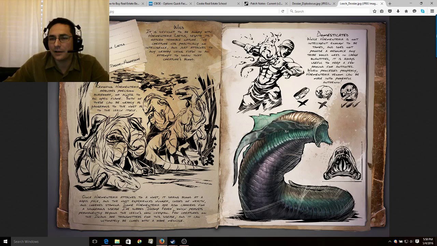Go to Firefox Home page icon

(406, 11)
